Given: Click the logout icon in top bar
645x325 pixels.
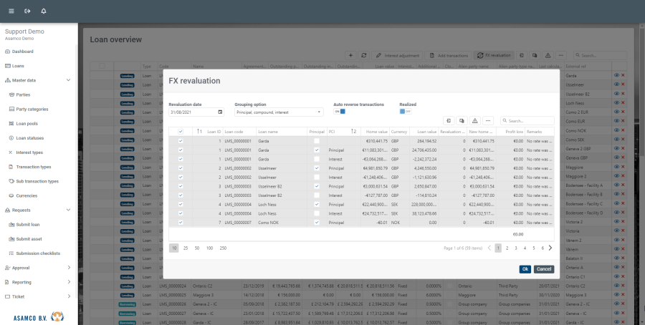Looking at the screenshot, I should point(27,11).
